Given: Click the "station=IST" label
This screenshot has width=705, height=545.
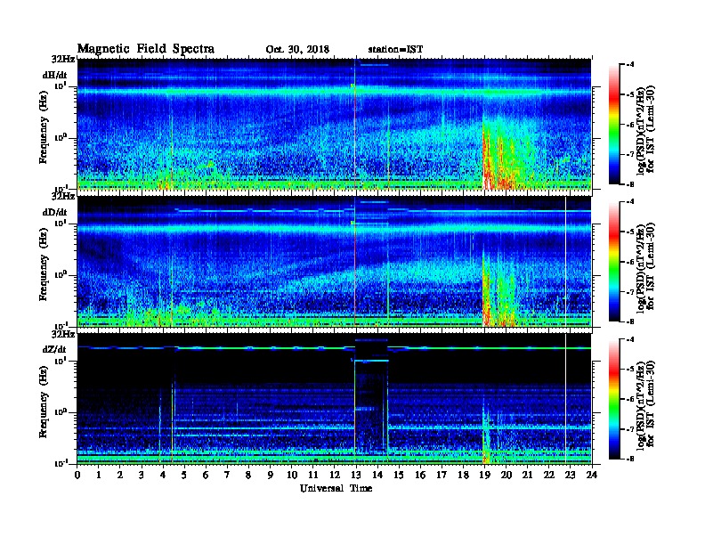Looking at the screenshot, I should point(395,50).
